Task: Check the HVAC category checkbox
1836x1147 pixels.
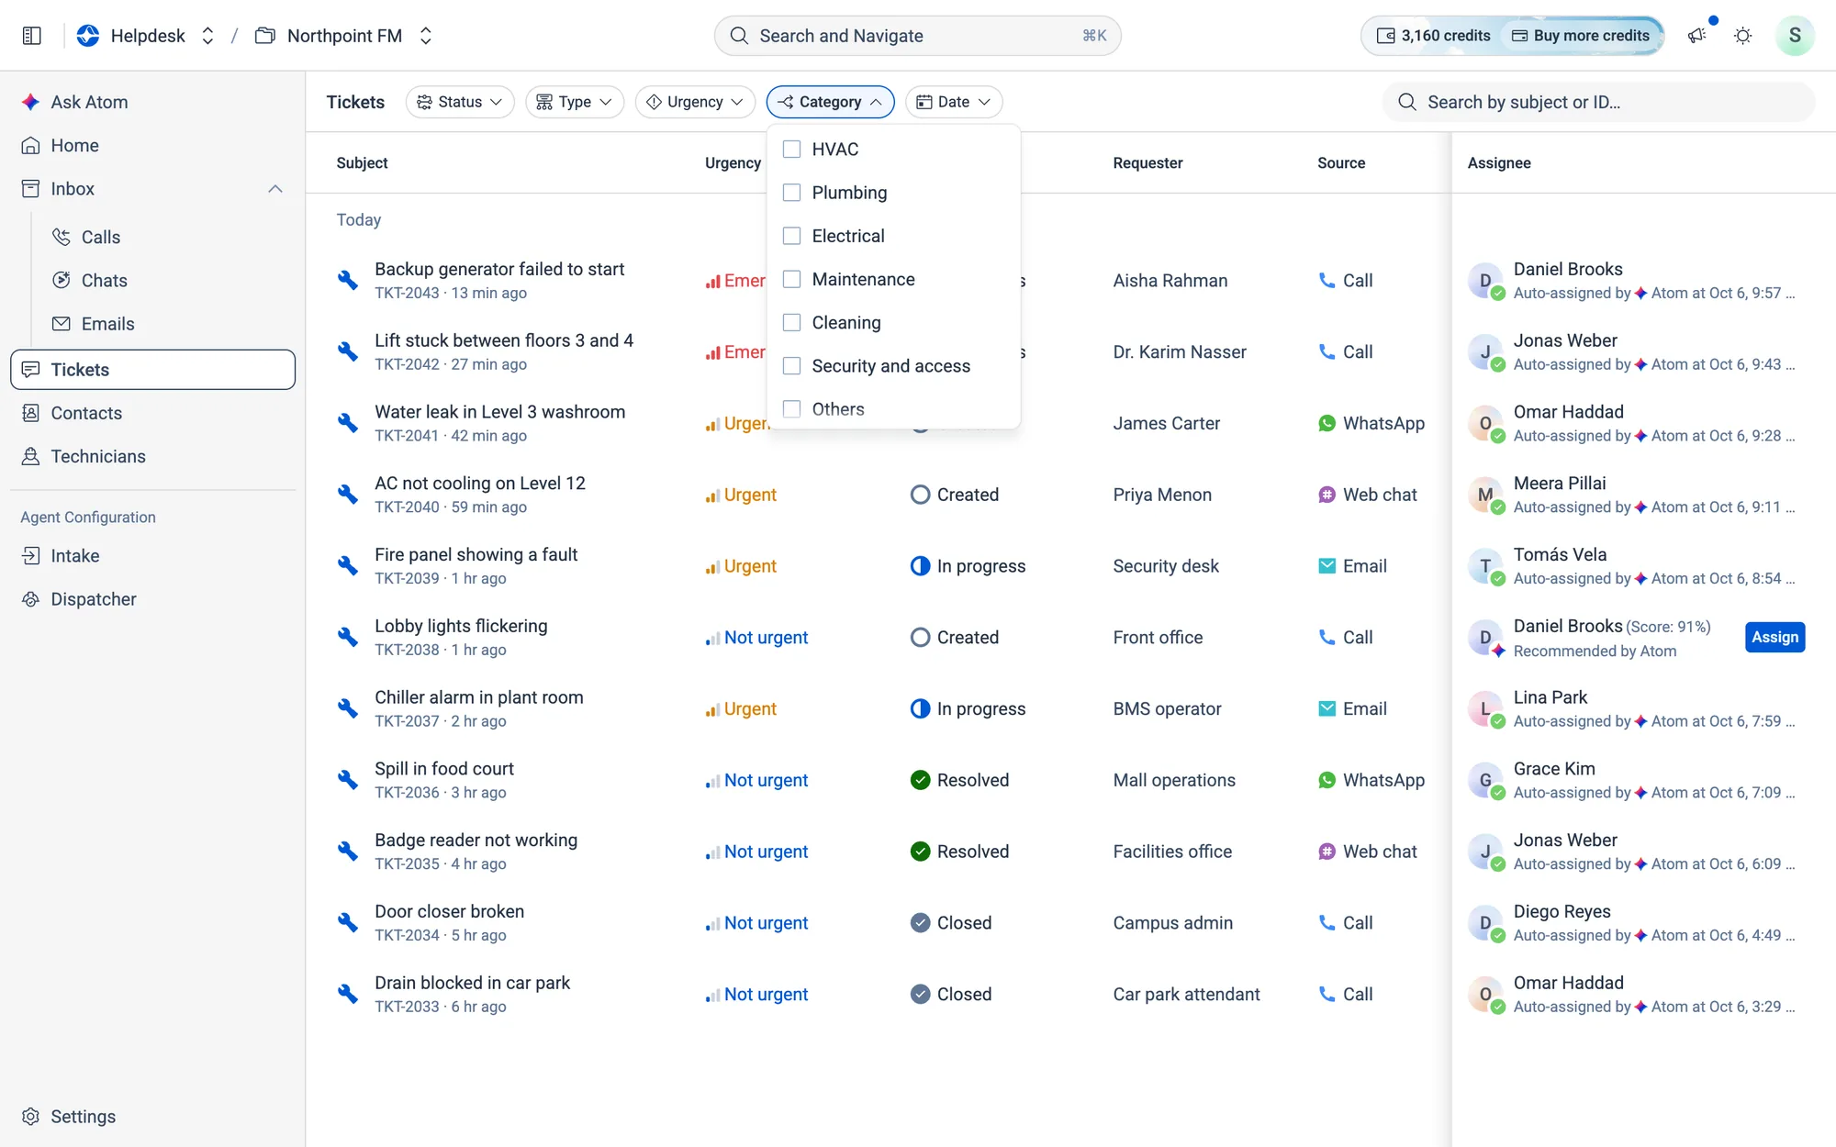Action: tap(791, 149)
